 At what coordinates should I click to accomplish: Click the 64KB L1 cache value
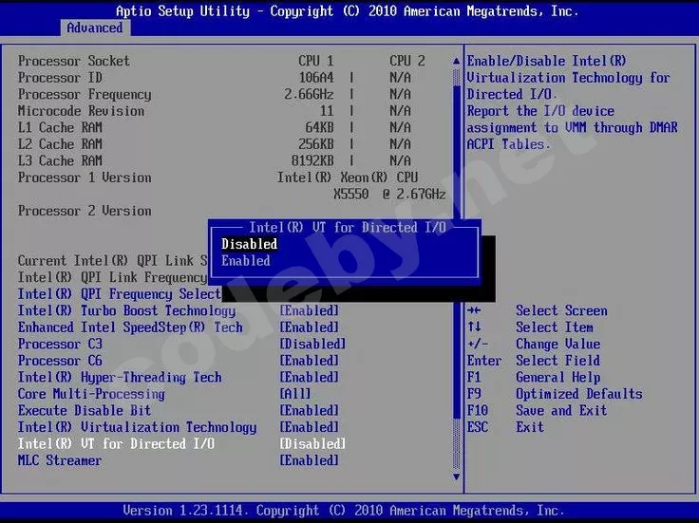click(x=319, y=127)
